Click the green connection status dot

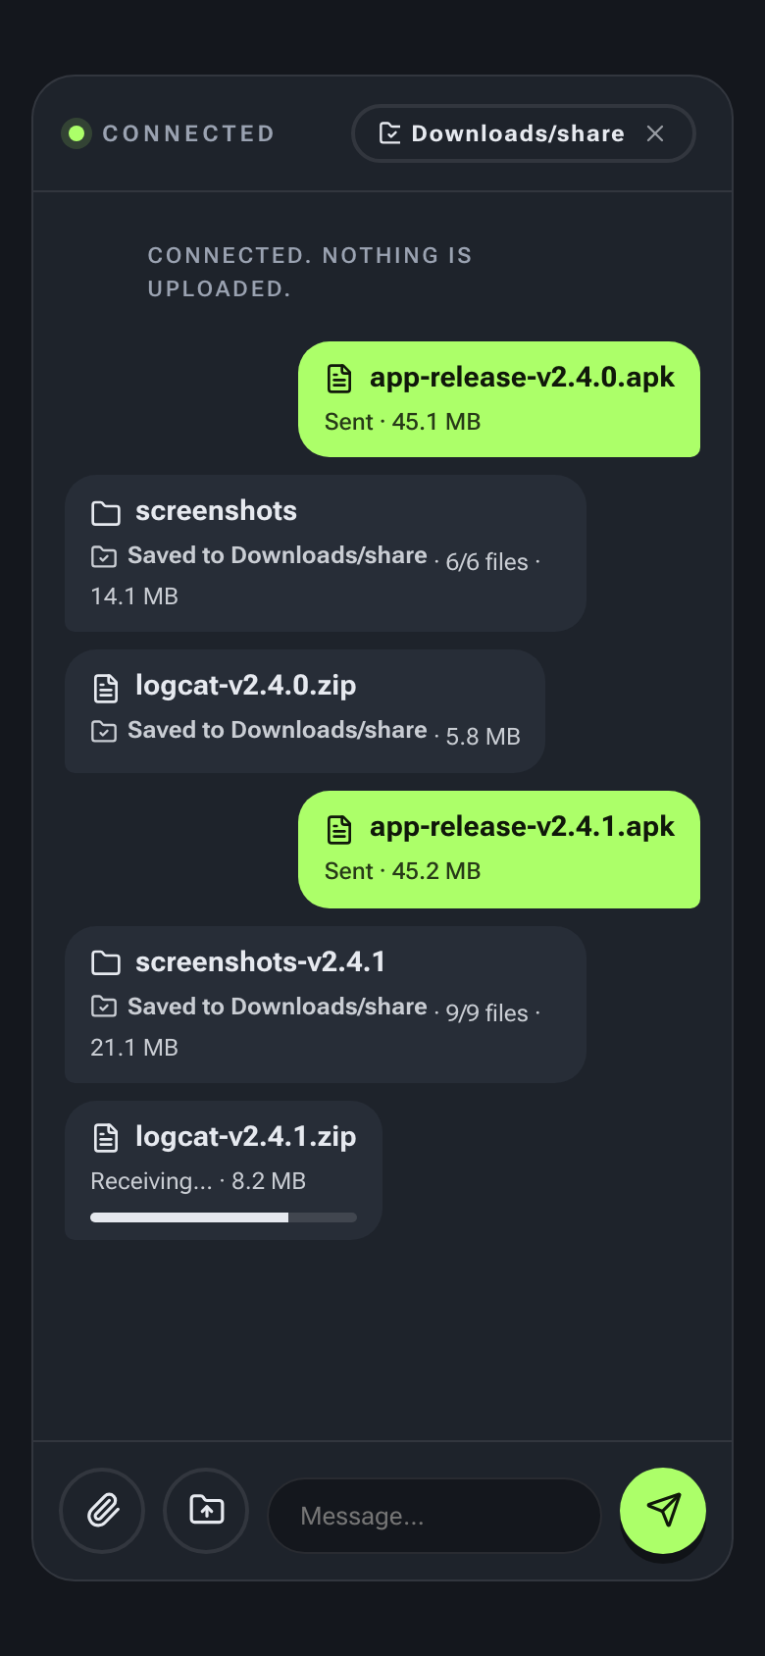(76, 133)
